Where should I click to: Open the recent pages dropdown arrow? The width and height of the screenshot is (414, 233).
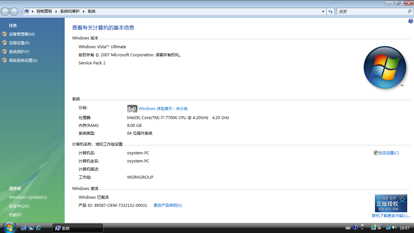(20, 12)
